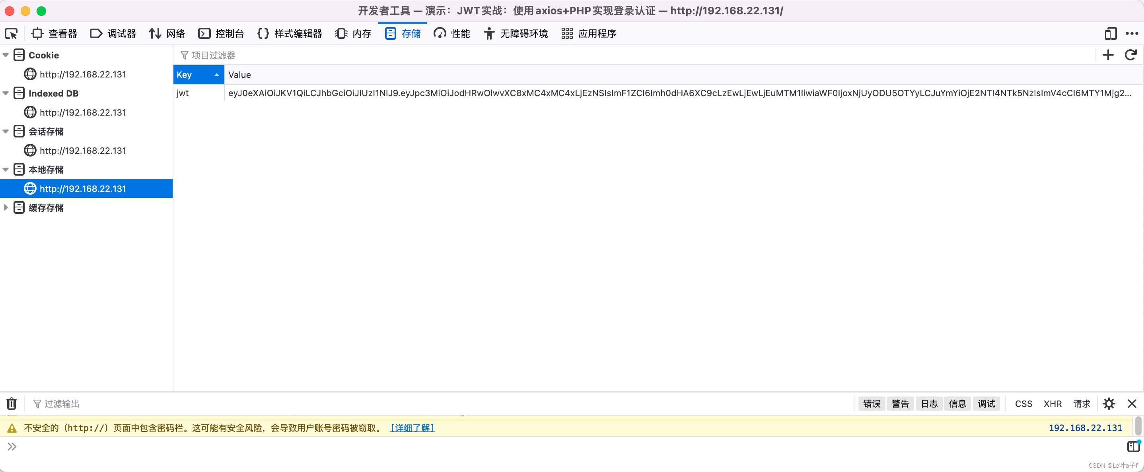This screenshot has height=472, width=1144.
Task: Open the 性能 performance tab
Action: click(x=452, y=34)
